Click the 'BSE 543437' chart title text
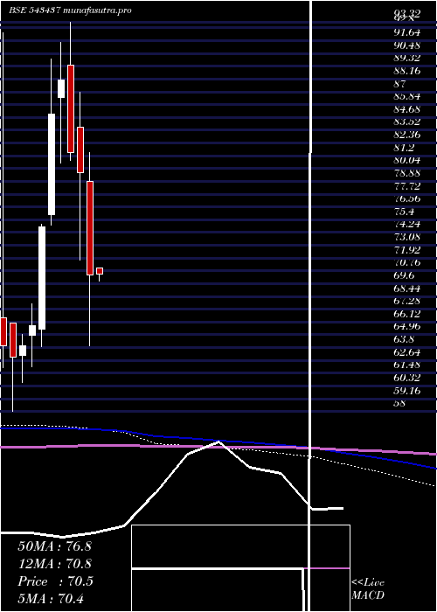This screenshot has height=612, width=437. (34, 10)
